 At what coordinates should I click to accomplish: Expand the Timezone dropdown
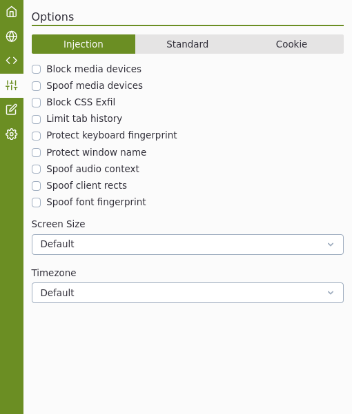click(x=188, y=293)
